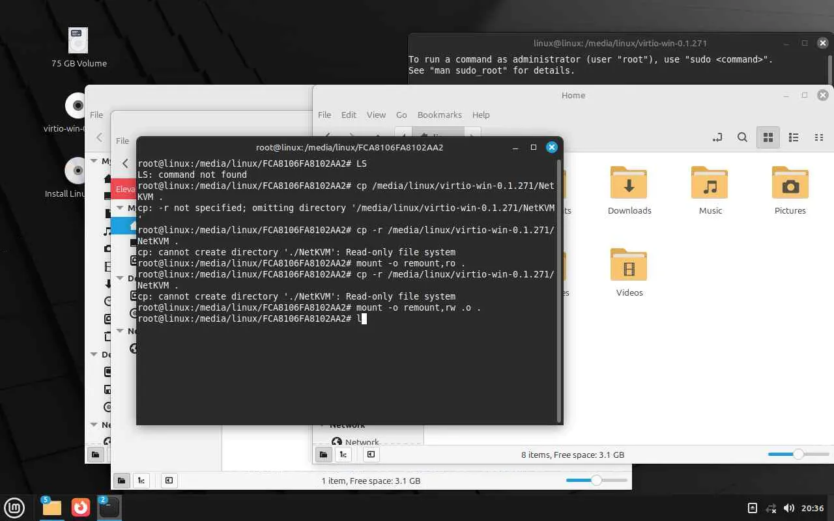This screenshot has width=834, height=521.
Task: Toggle tree view sidebar in the elevated file manager
Action: pyautogui.click(x=141, y=481)
